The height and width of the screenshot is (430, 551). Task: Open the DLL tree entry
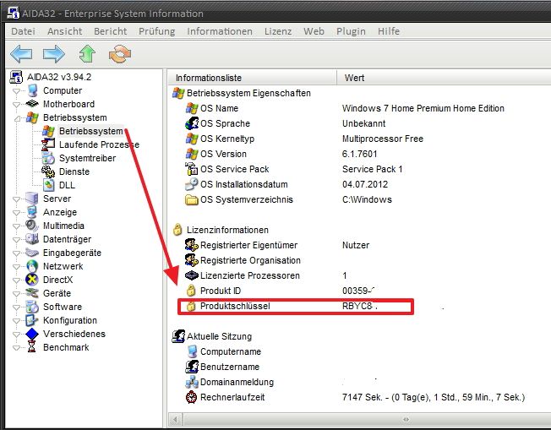(67, 185)
